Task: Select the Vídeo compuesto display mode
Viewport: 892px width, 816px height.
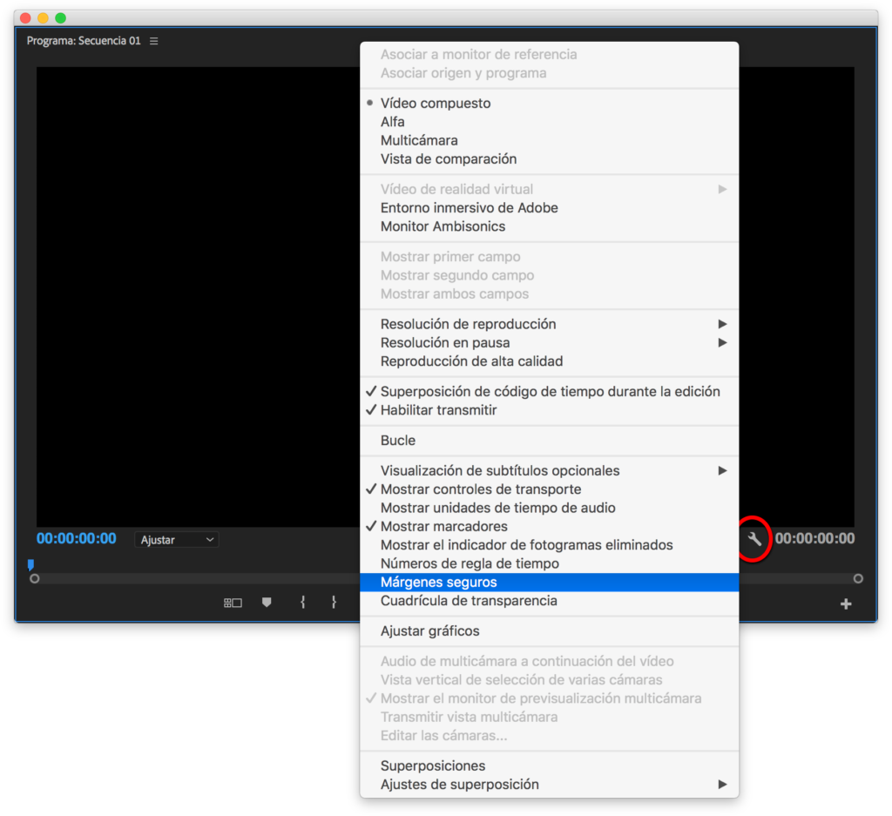Action: tap(435, 103)
